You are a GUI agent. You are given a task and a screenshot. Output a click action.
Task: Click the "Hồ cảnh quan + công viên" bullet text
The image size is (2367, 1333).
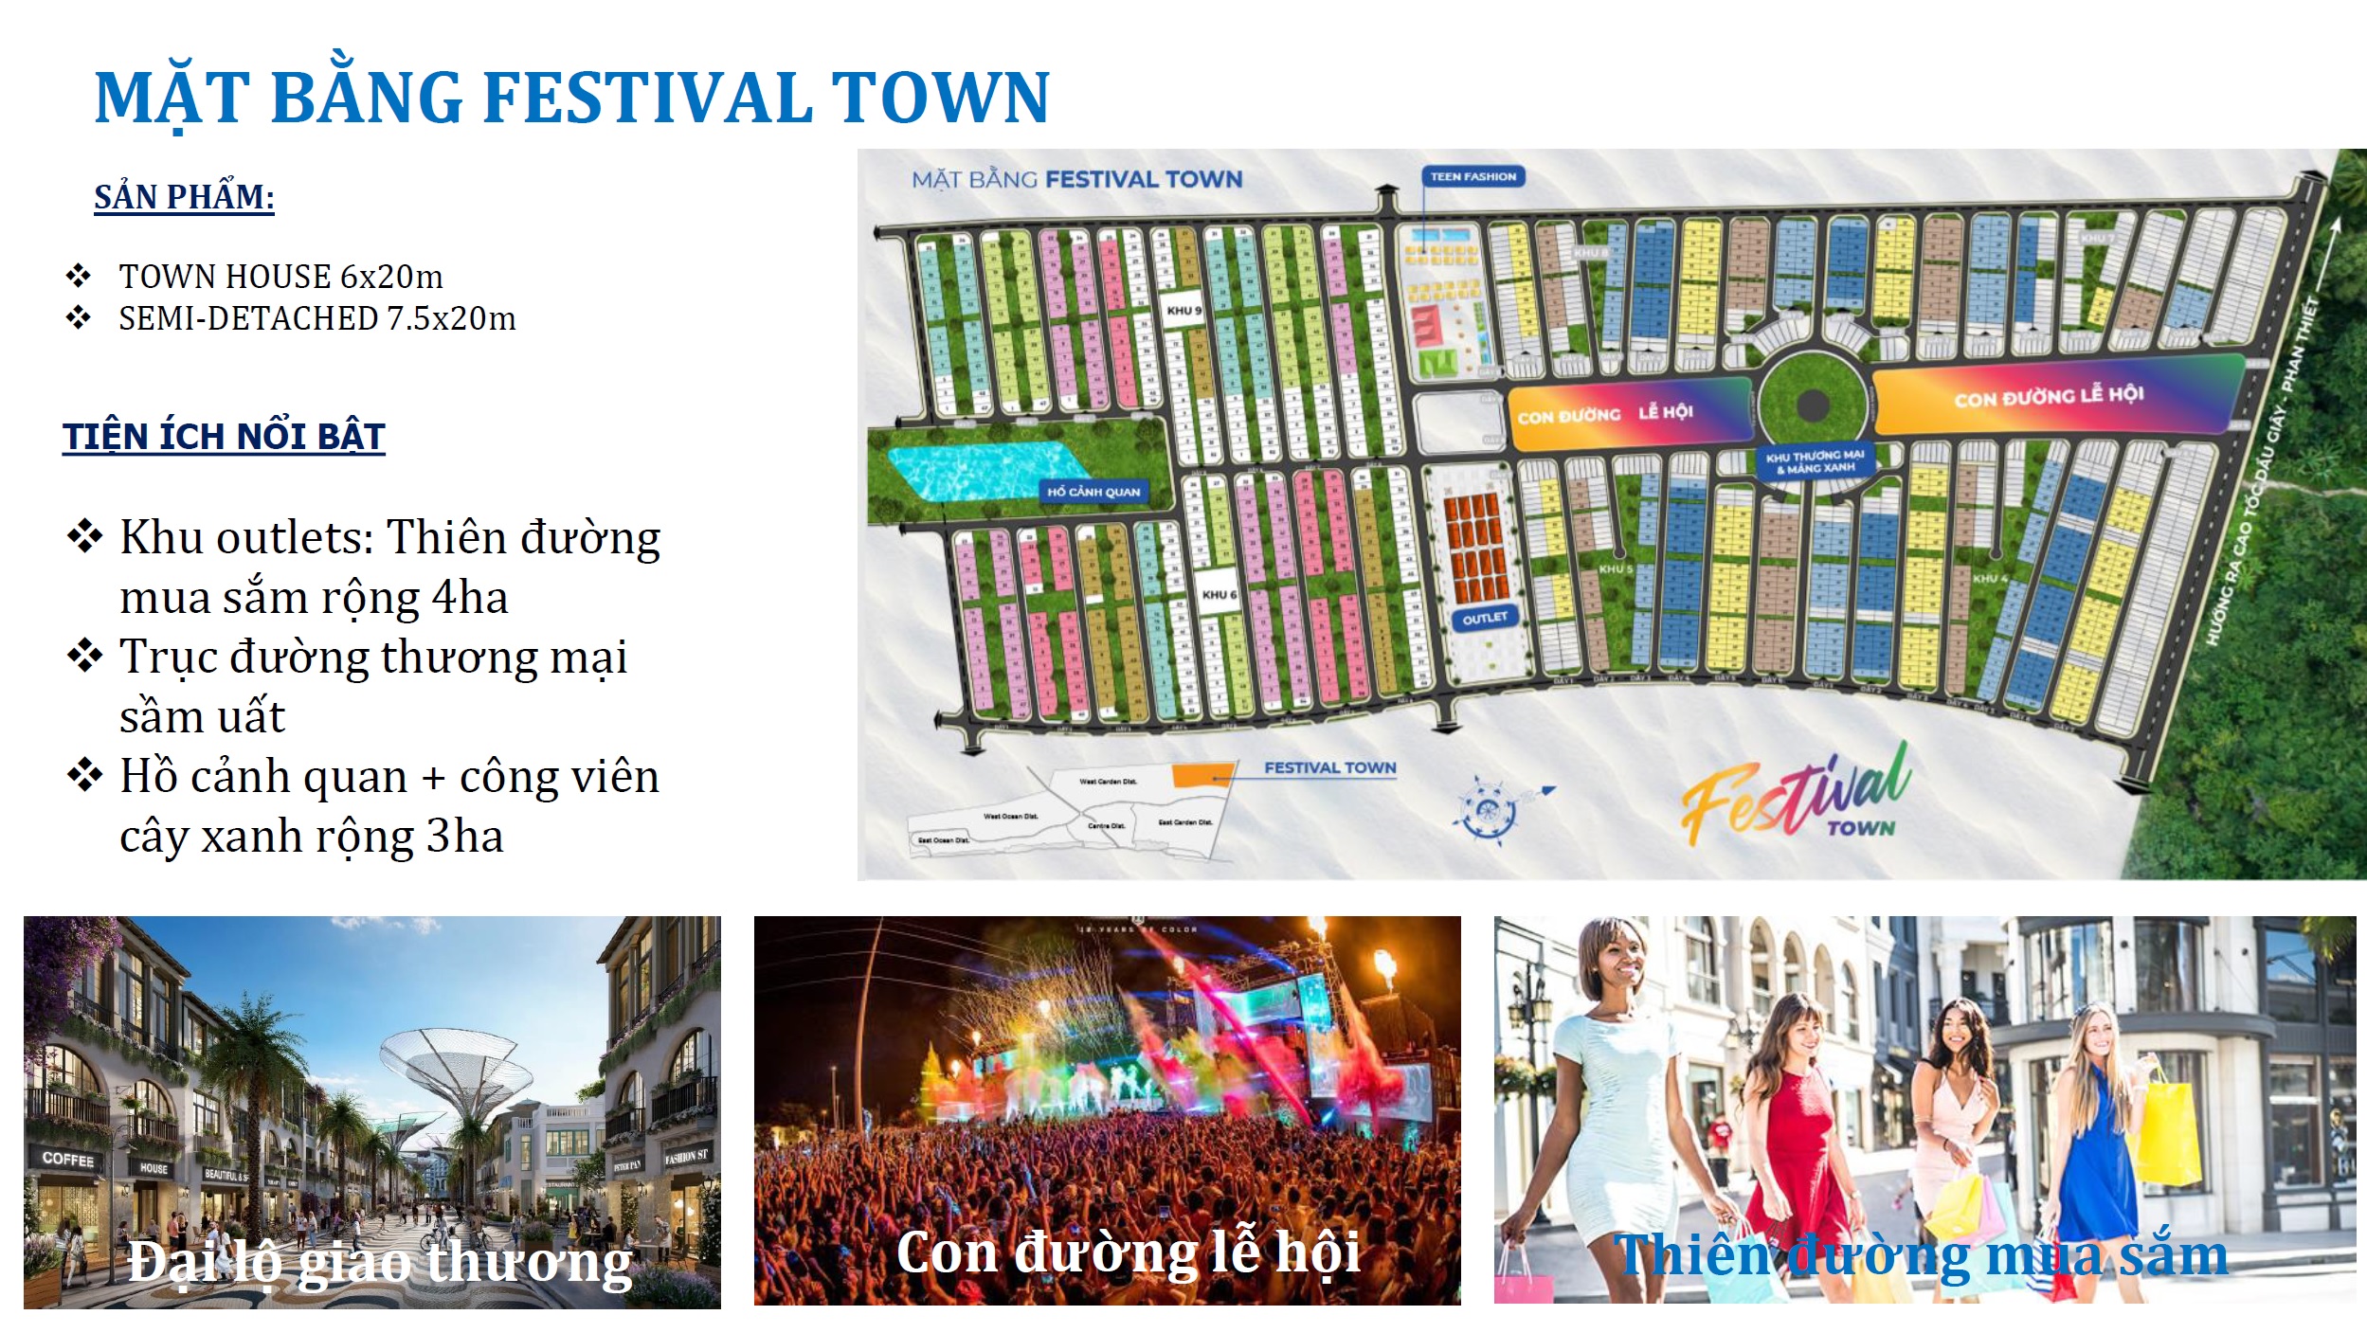click(x=389, y=805)
